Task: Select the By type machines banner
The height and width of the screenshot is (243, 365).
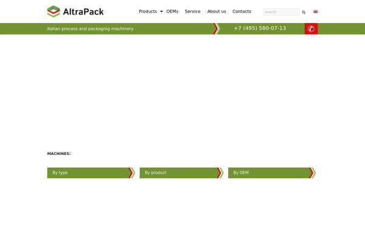Action: click(91, 173)
